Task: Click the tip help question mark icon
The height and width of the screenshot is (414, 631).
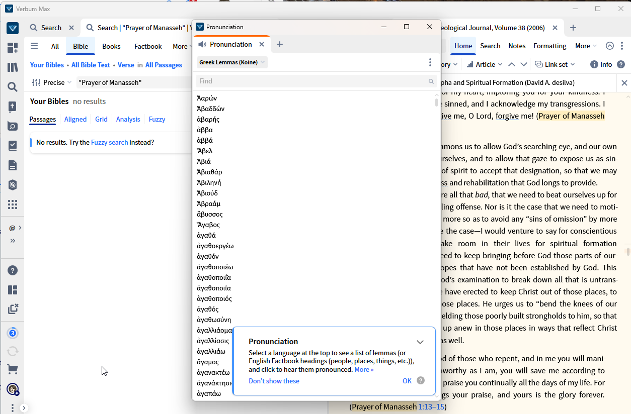Action: [x=421, y=381]
